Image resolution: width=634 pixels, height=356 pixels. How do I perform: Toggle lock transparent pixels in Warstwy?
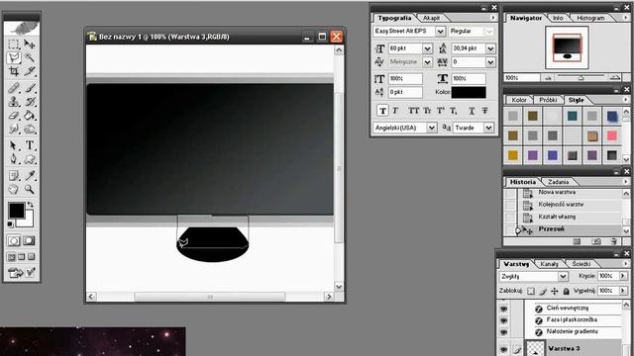click(x=531, y=291)
